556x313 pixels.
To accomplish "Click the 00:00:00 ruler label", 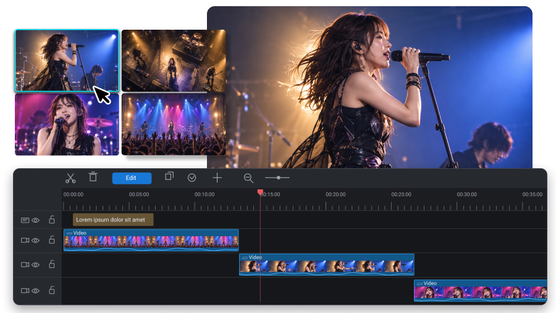I will click(74, 194).
